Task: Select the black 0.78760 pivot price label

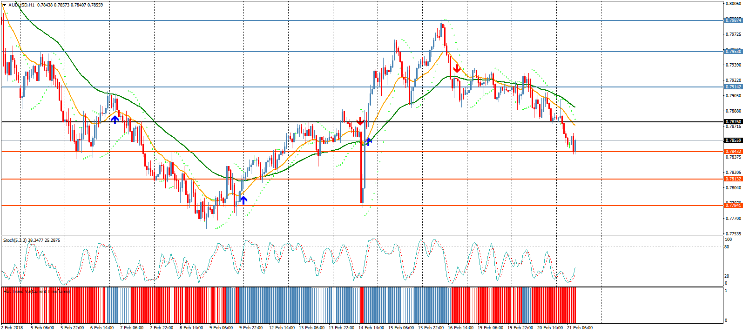Action: [733, 122]
